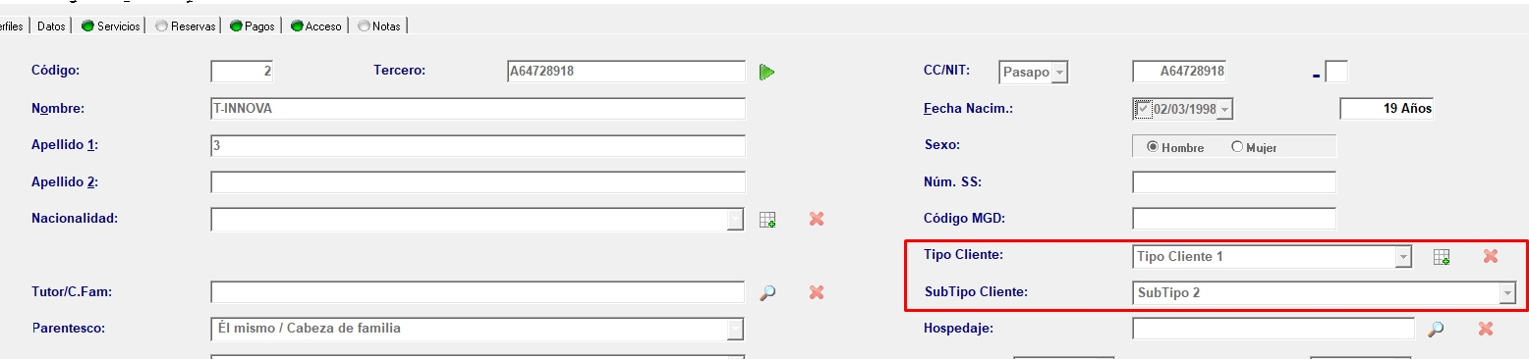The height and width of the screenshot is (359, 1529).
Task: Switch to the Pagos tab
Action: pyautogui.click(x=252, y=26)
